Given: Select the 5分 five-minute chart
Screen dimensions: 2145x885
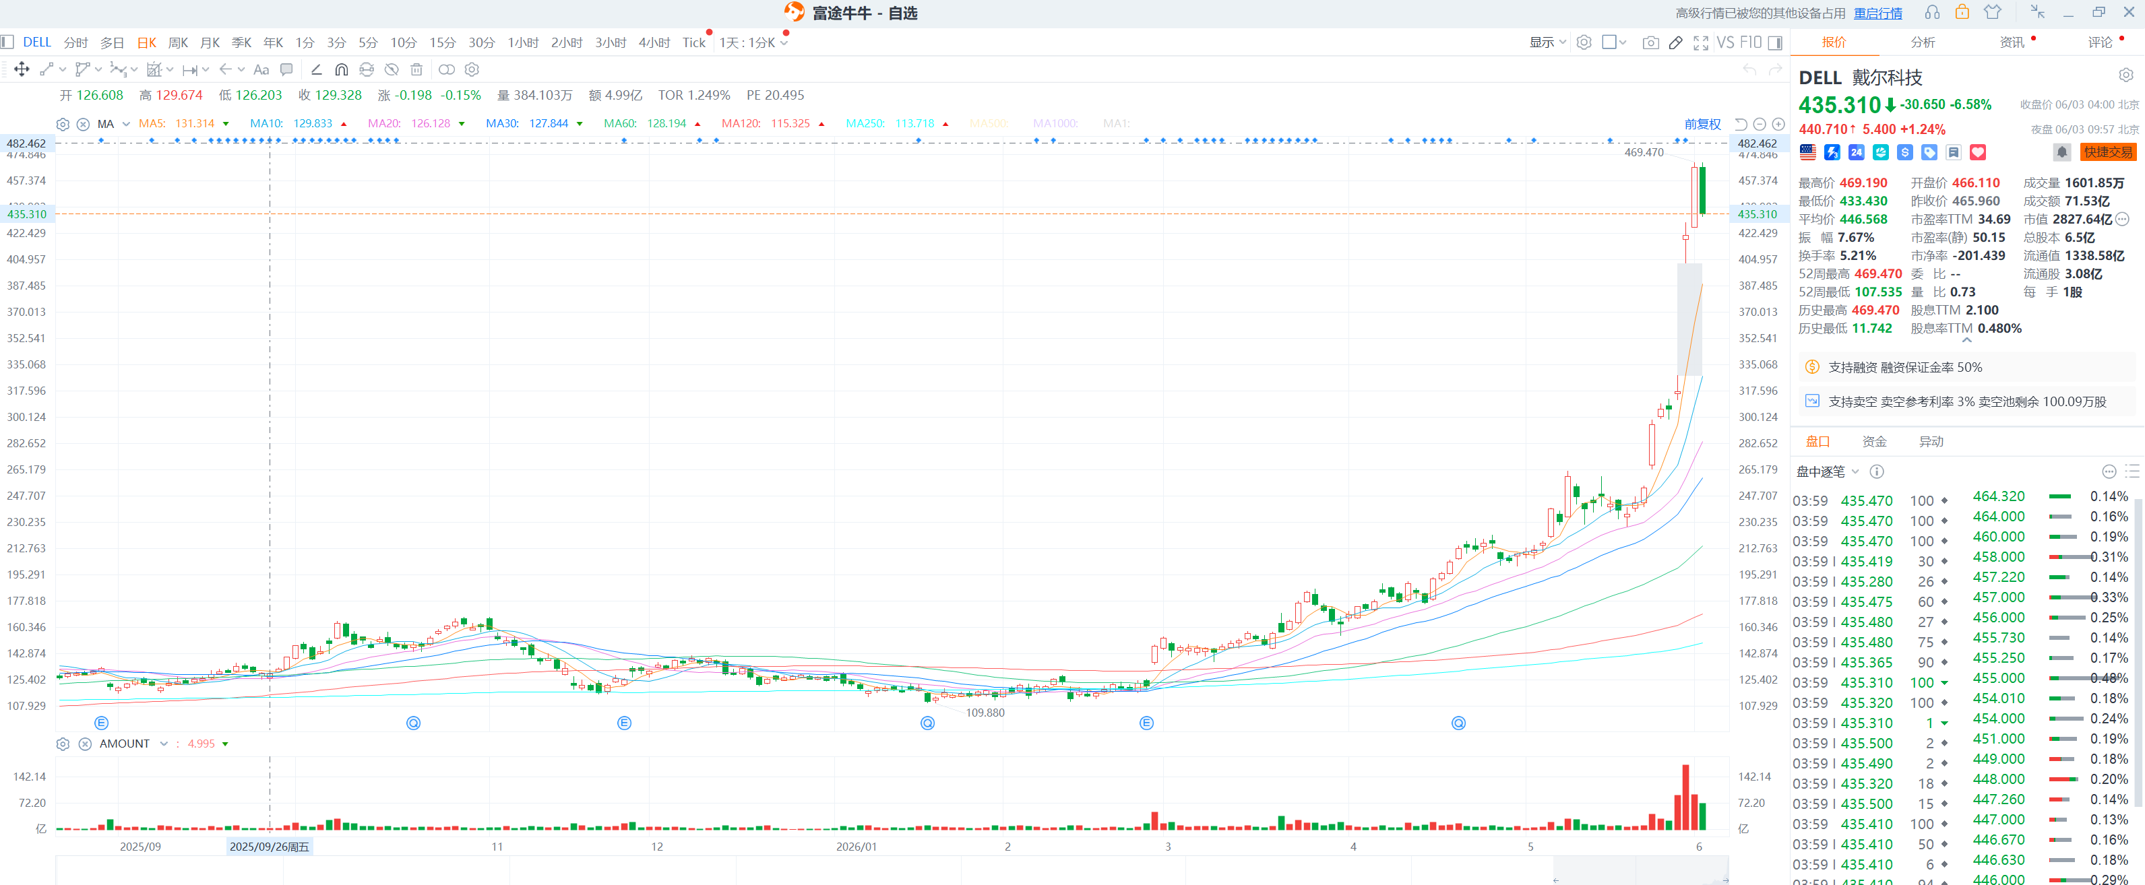Looking at the screenshot, I should (x=368, y=42).
